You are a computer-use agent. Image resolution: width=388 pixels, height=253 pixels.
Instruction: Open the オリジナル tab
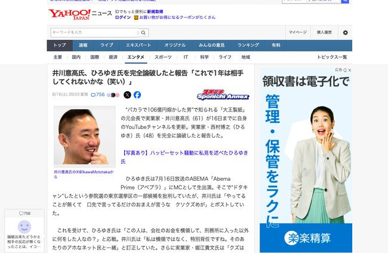tap(175, 45)
